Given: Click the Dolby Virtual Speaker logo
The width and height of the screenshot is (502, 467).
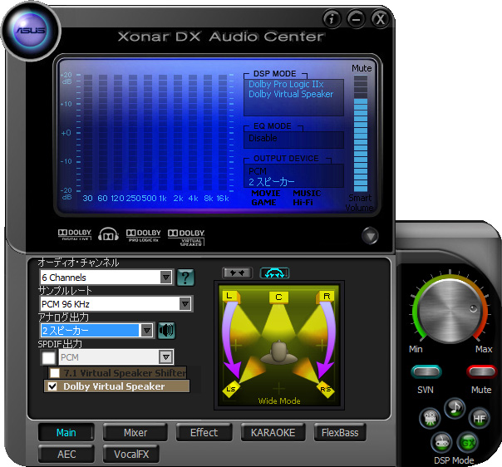Looking at the screenshot, I should pos(186,238).
